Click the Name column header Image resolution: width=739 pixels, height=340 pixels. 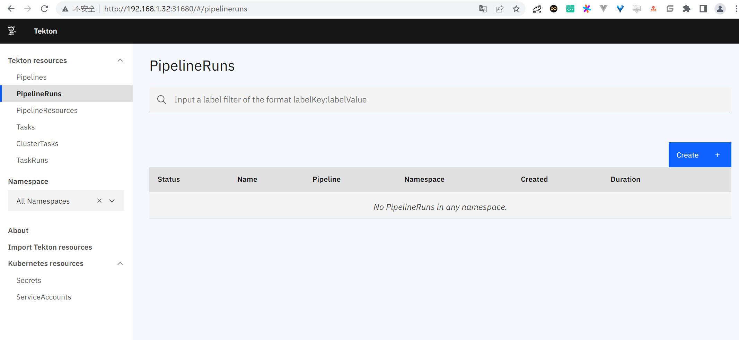pos(247,179)
